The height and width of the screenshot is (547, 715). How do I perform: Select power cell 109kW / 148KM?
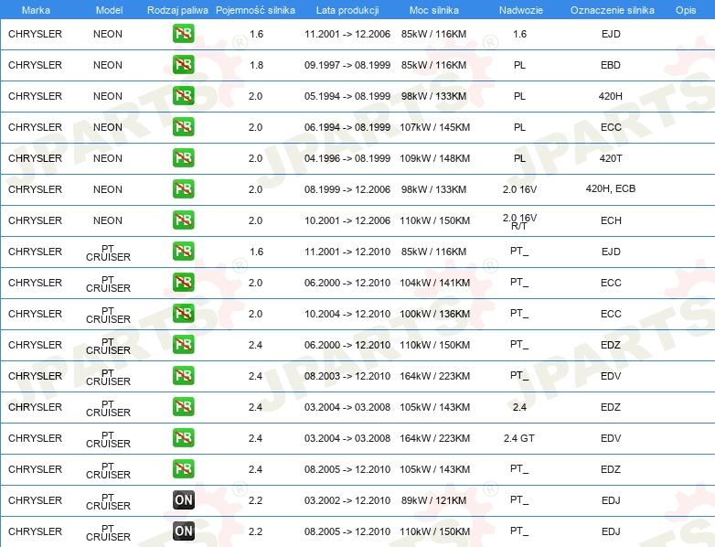pyautogui.click(x=434, y=158)
